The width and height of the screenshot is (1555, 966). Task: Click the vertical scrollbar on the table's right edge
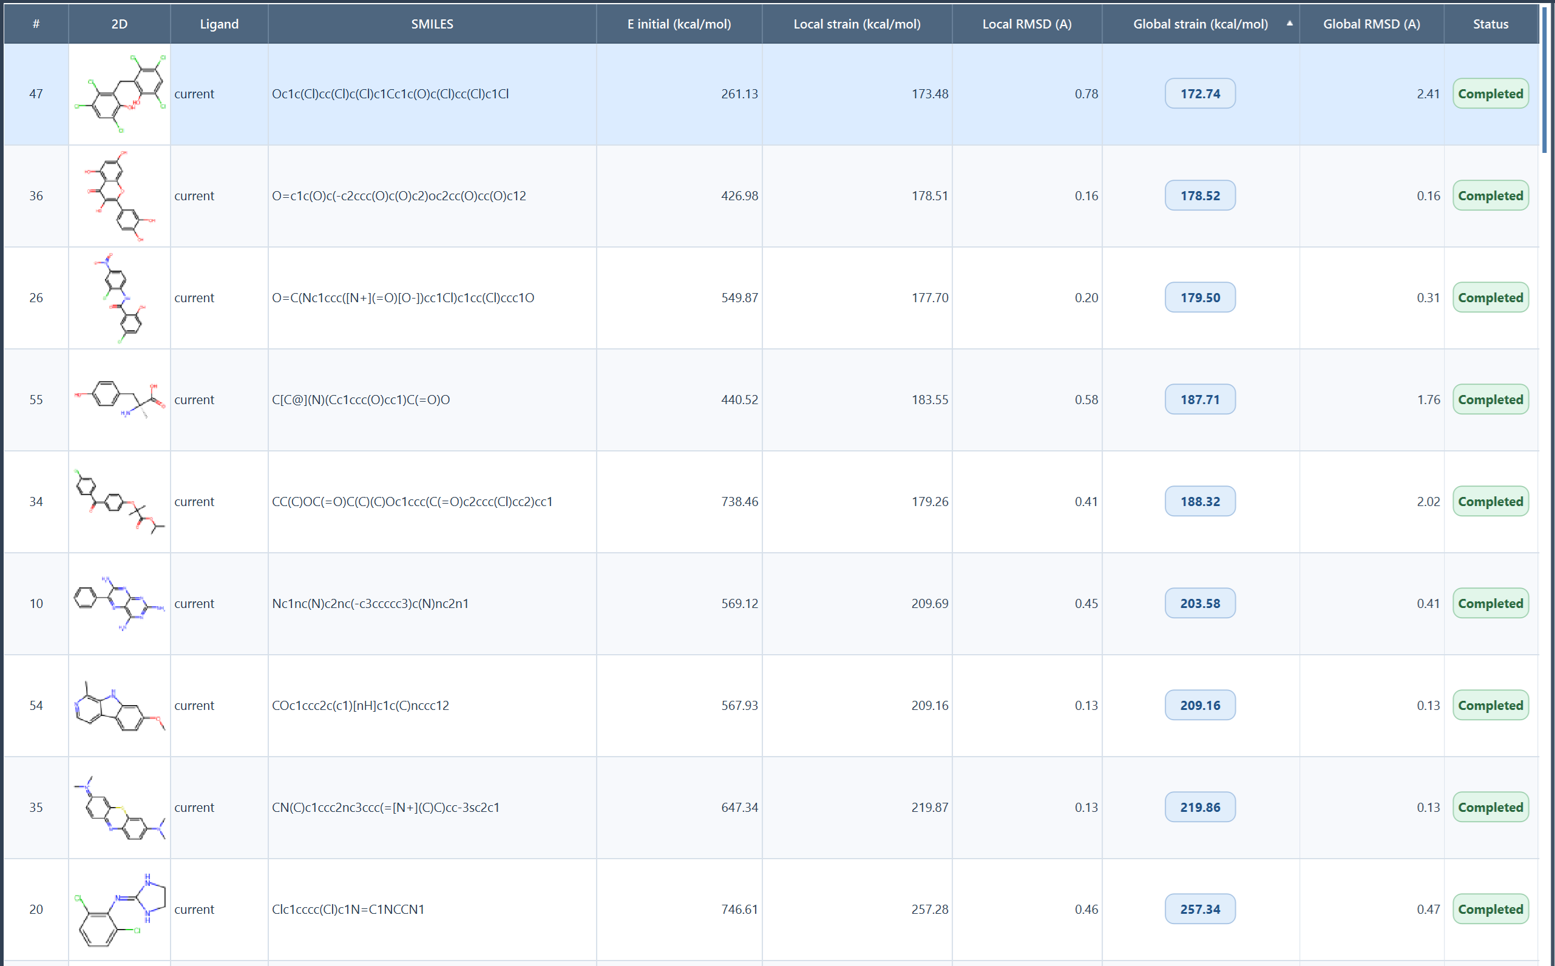tap(1544, 80)
